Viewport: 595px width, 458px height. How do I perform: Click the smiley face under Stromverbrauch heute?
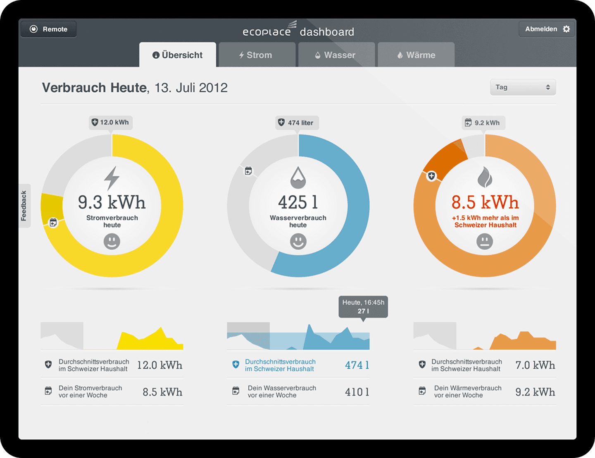[x=112, y=241]
